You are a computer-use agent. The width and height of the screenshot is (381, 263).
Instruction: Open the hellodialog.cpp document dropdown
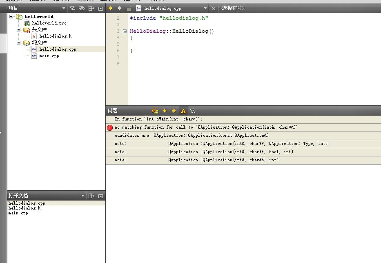(x=205, y=8)
